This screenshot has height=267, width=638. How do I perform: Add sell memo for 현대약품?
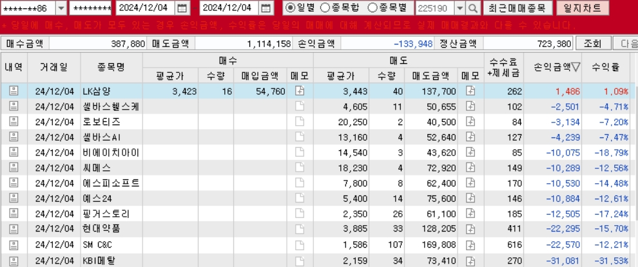click(x=470, y=229)
